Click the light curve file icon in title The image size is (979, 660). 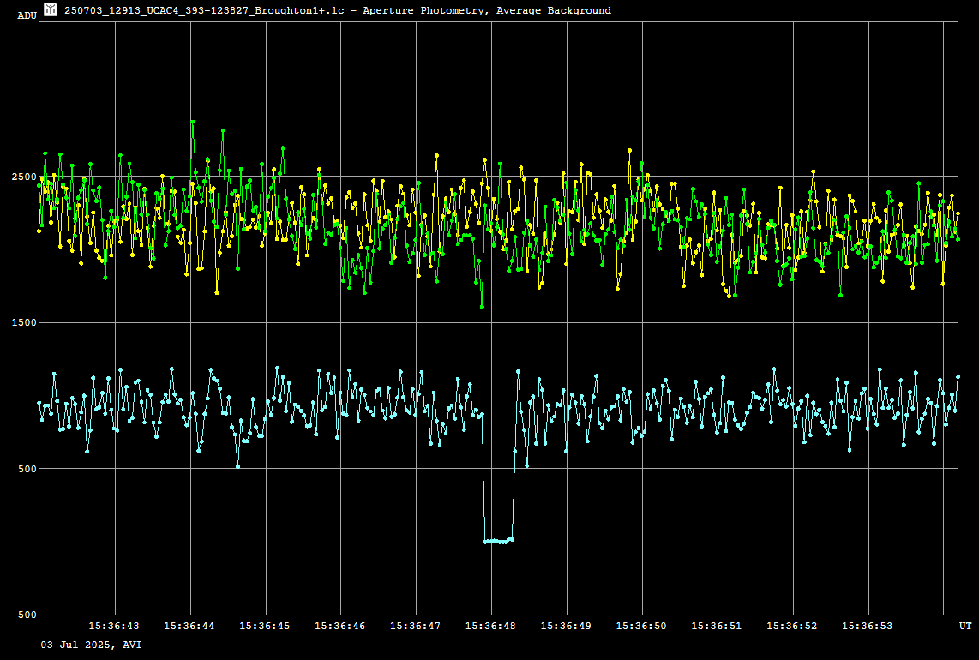click(x=51, y=9)
